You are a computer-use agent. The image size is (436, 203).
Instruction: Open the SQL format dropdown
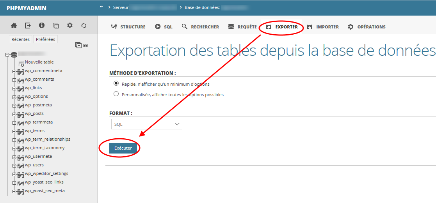click(146, 124)
